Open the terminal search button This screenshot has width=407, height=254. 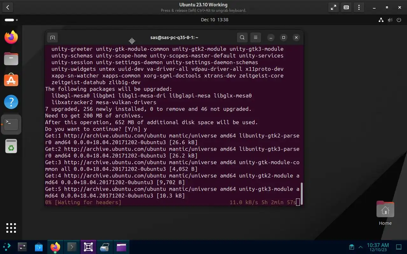242,37
